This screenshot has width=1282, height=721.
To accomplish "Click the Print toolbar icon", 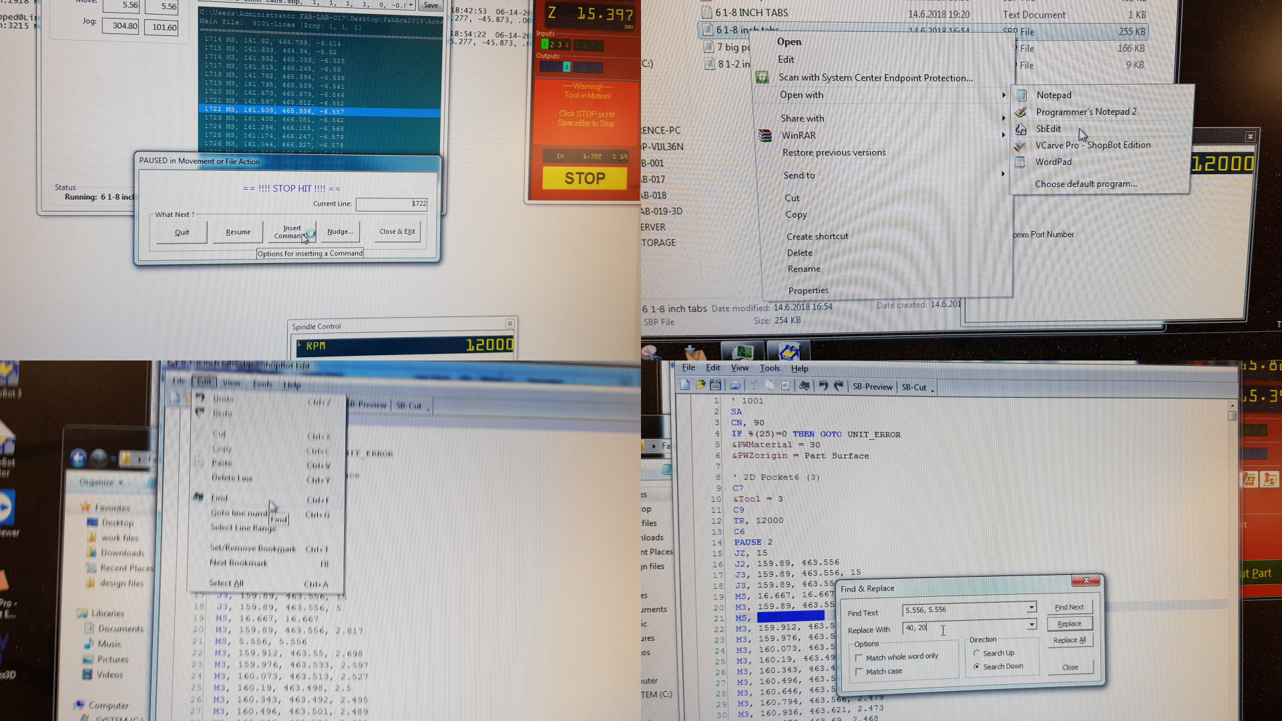I will 735,385.
